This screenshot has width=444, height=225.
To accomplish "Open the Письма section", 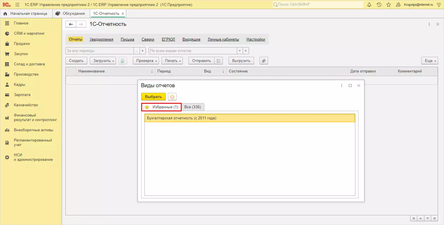I will 127,39.
